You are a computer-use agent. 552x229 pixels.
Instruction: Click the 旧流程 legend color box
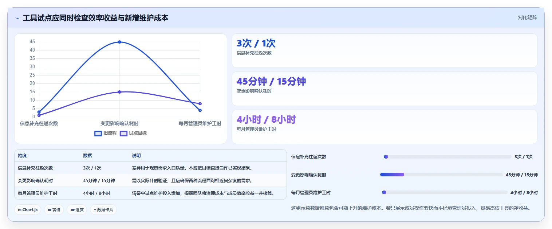click(x=98, y=133)
